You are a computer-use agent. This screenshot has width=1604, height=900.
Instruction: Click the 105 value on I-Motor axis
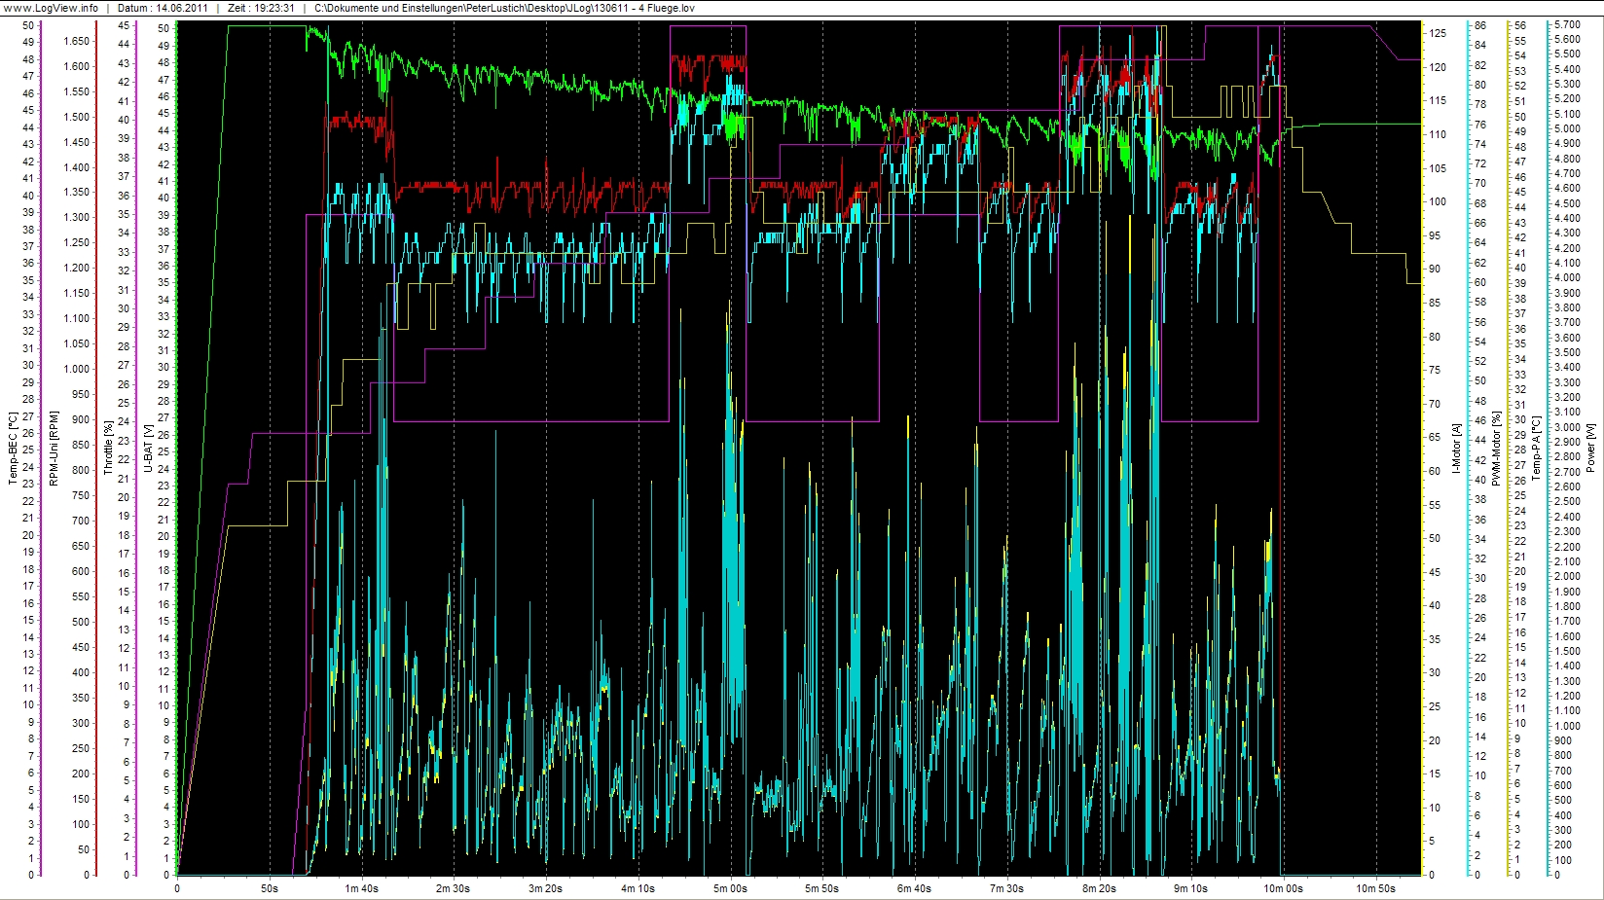[1438, 168]
